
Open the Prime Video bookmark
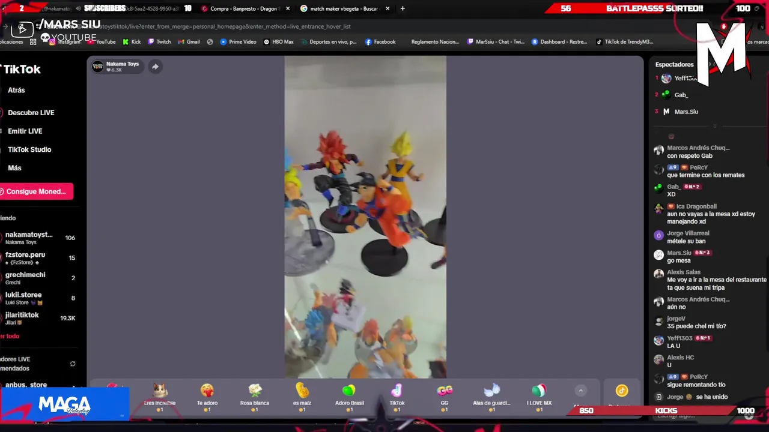click(238, 42)
